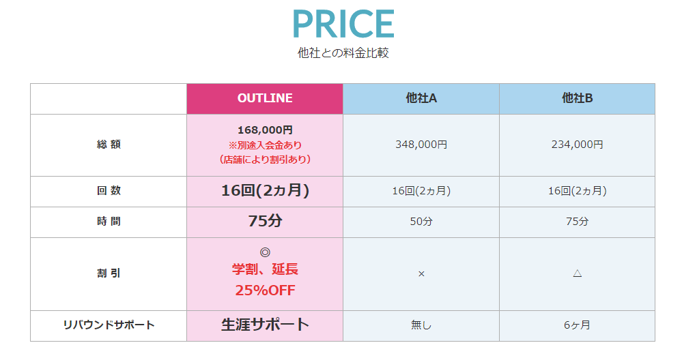Click the 348,000円 price for 他社A

pos(421,145)
